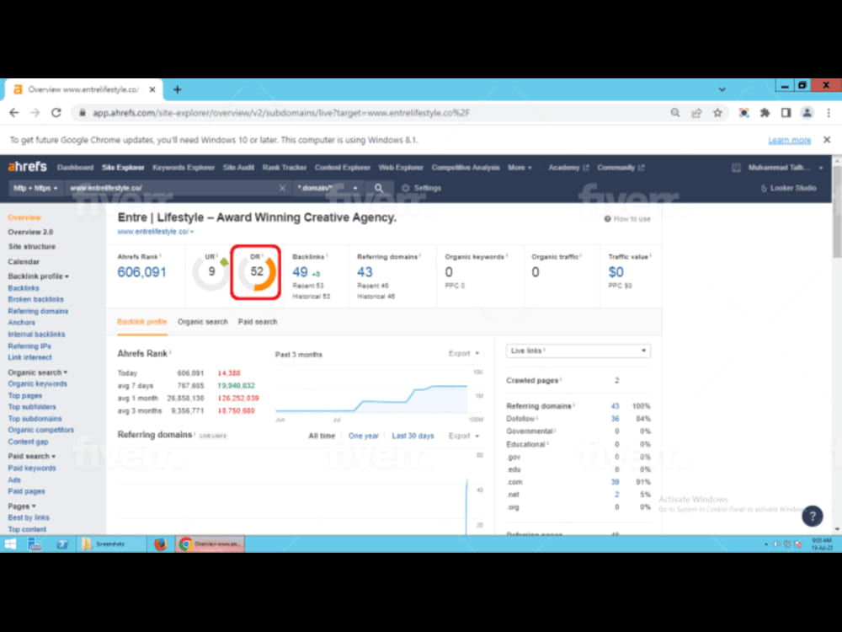Image resolution: width=842 pixels, height=632 pixels.
Task: Click into the target URL input field
Action: click(172, 188)
